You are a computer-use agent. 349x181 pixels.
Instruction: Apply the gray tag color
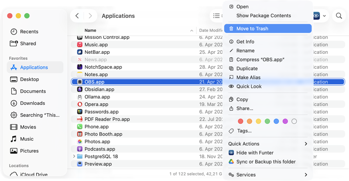point(294,121)
